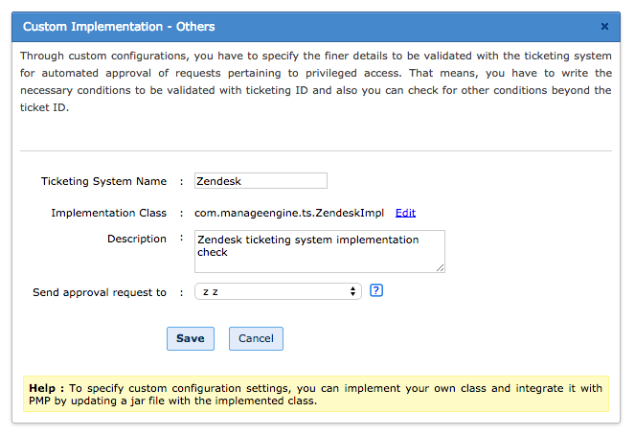Image resolution: width=635 pixels, height=435 pixels.
Task: Click the 'Zendesk' text in name field
Action: [216, 180]
